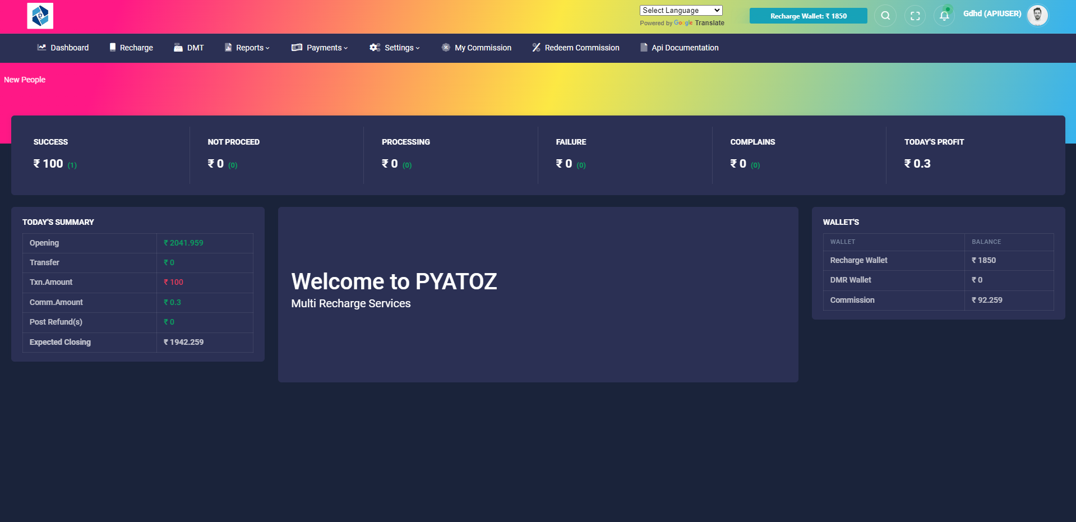Open the notifications bell

944,16
